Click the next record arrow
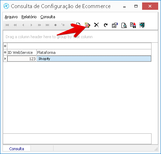161x154 pixels. pyautogui.click(x=31, y=25)
